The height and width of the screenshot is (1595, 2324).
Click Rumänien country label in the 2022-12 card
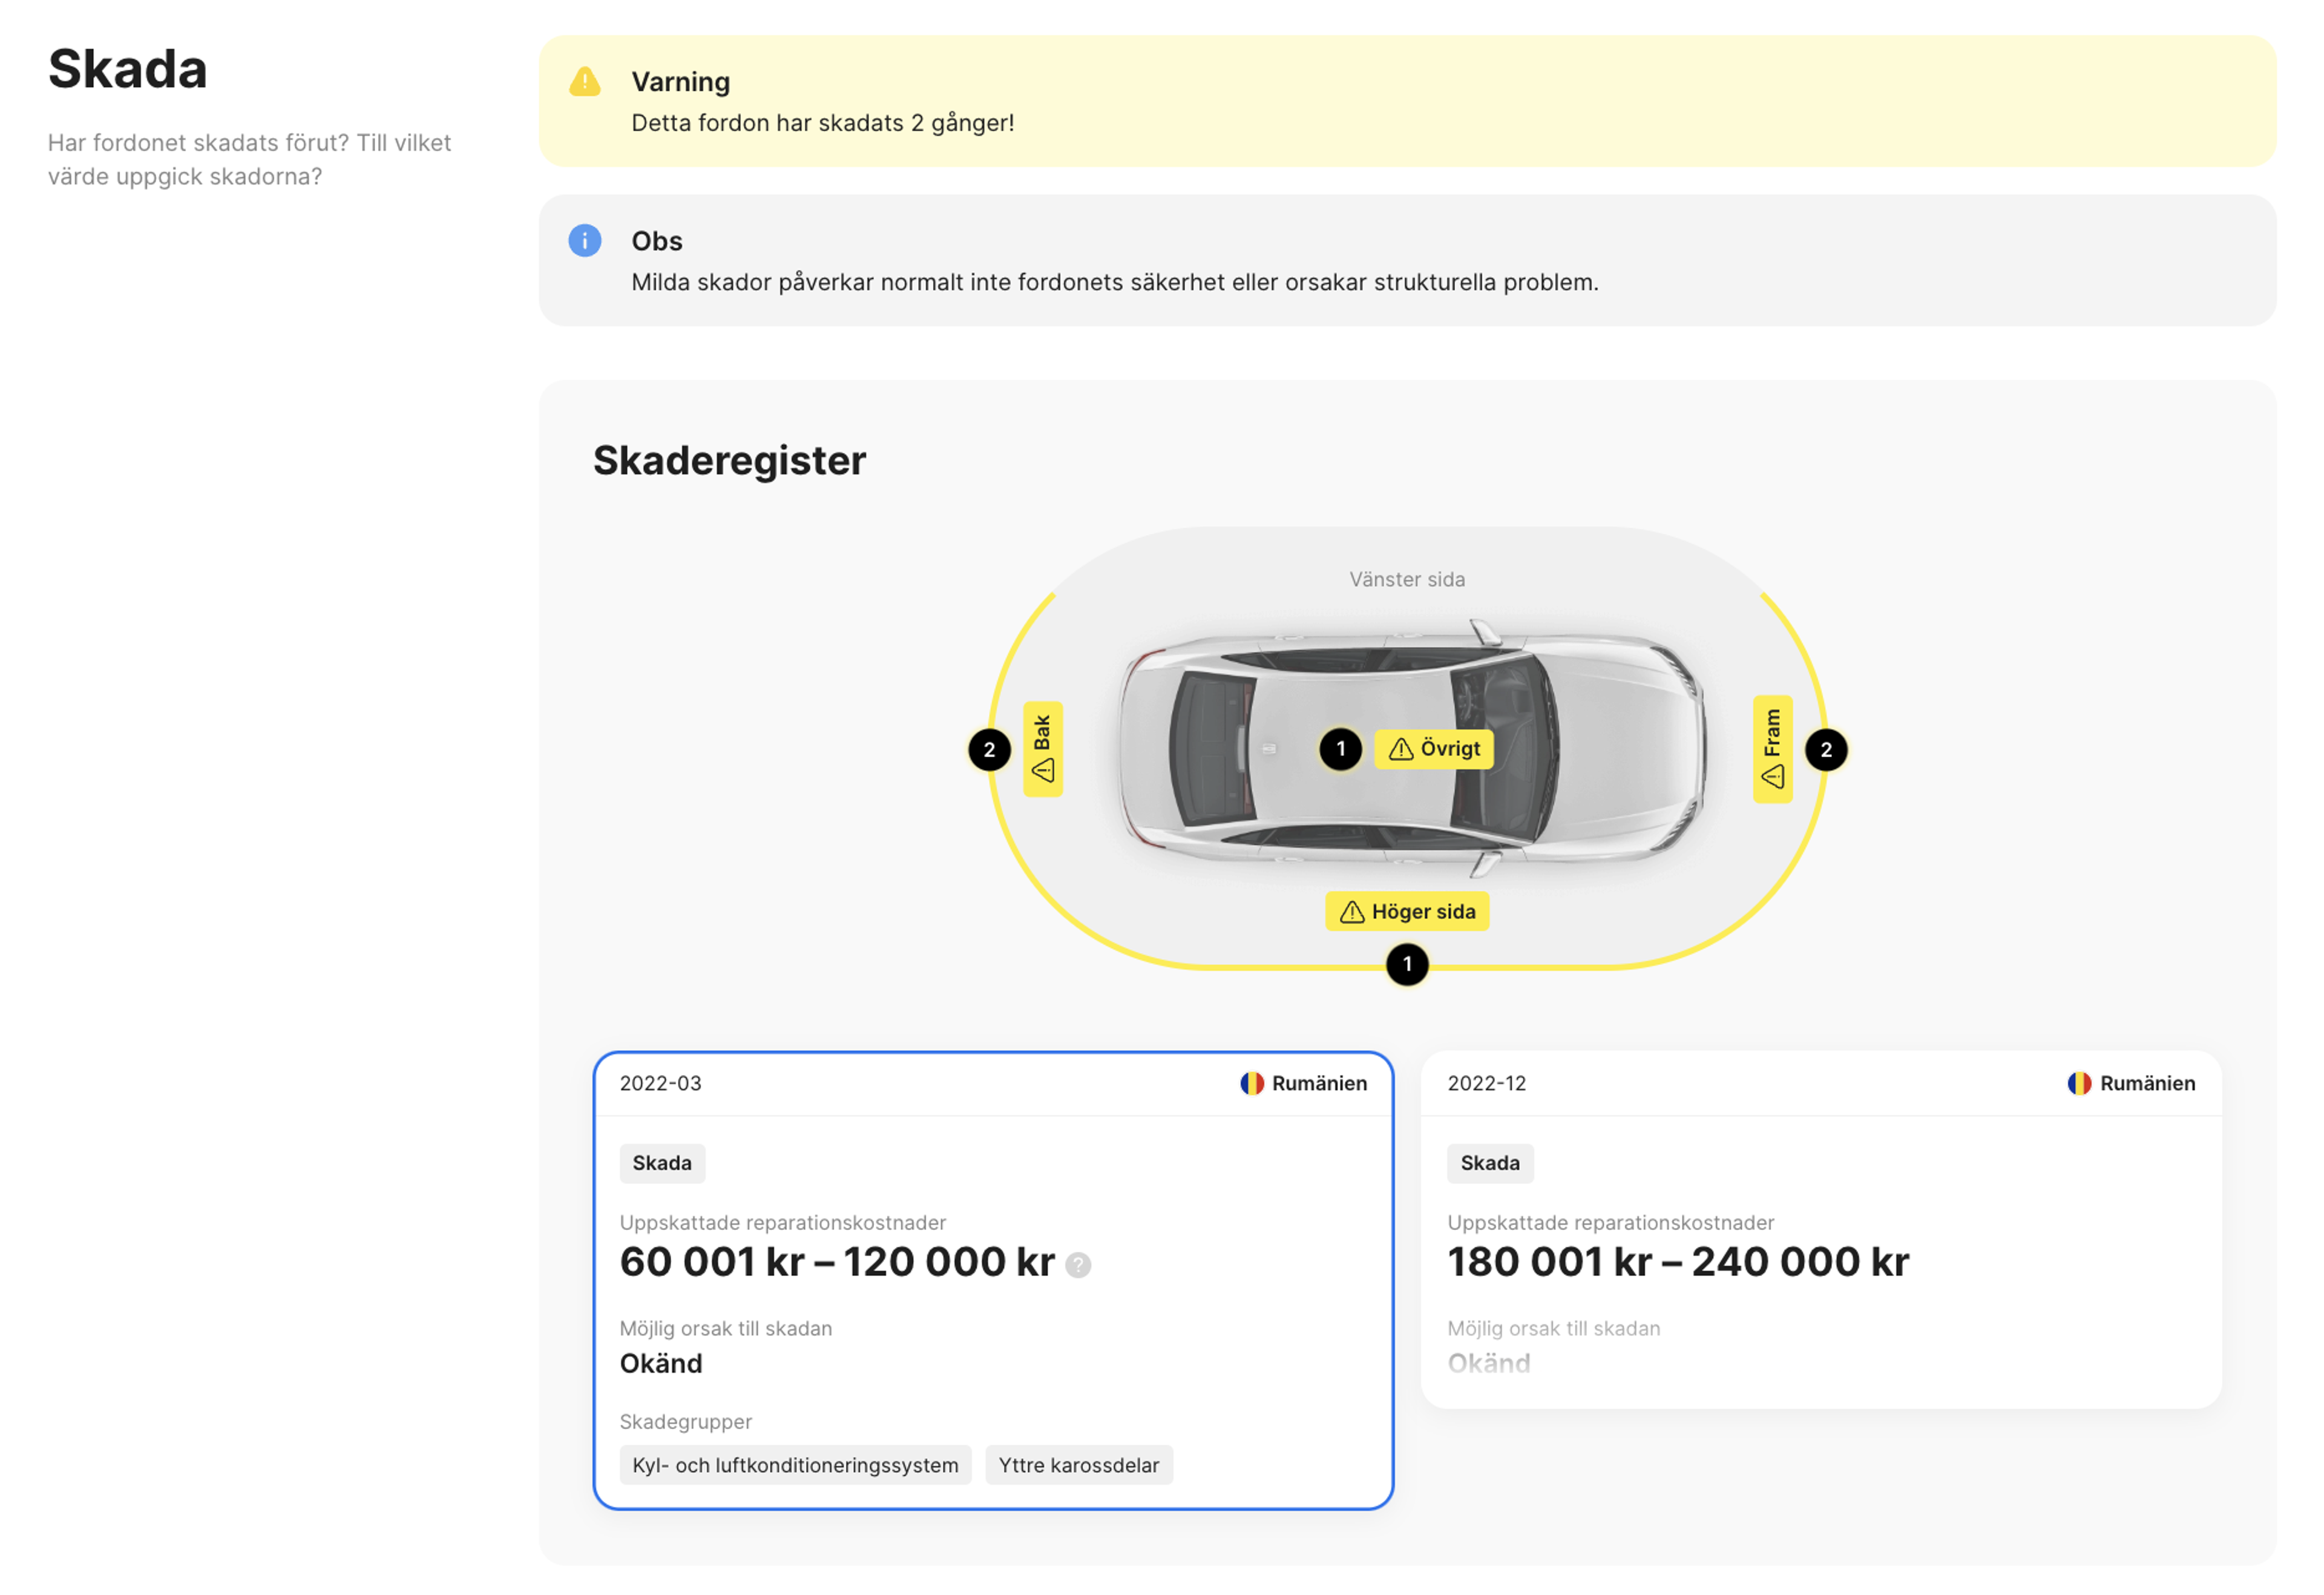[2148, 1084]
